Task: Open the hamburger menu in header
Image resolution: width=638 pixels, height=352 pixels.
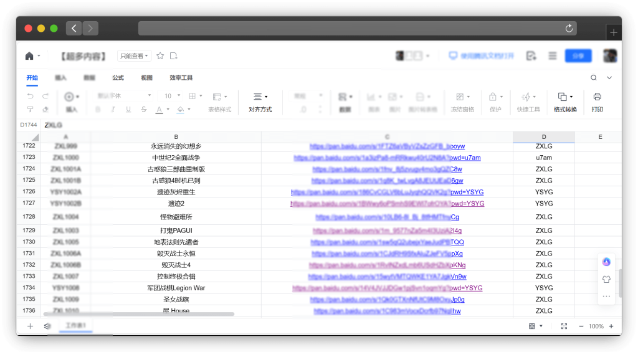Action: tap(552, 55)
